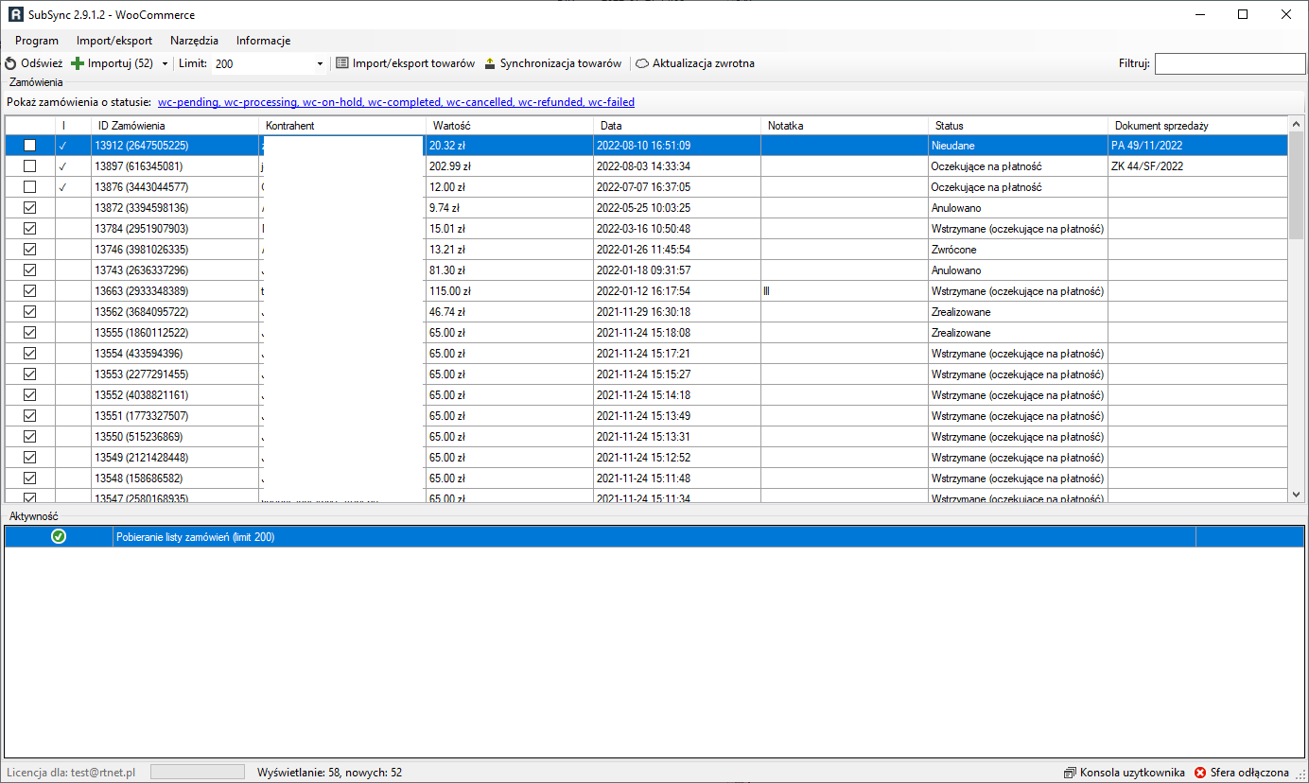Select document cell PA 49/11/2022

[1197, 146]
